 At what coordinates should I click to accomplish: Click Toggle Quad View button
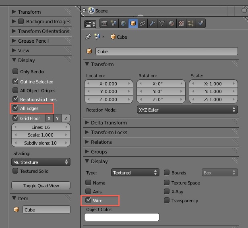tap(41, 185)
